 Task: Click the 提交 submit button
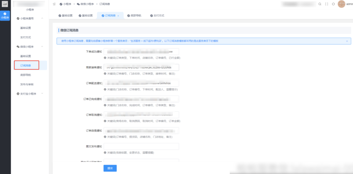tap(110, 168)
